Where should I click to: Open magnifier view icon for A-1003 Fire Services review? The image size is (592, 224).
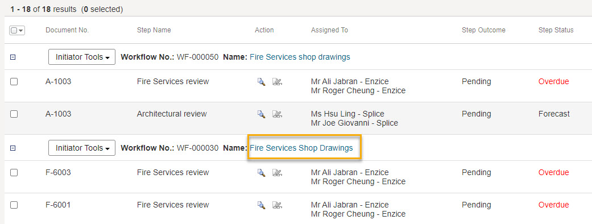261,82
